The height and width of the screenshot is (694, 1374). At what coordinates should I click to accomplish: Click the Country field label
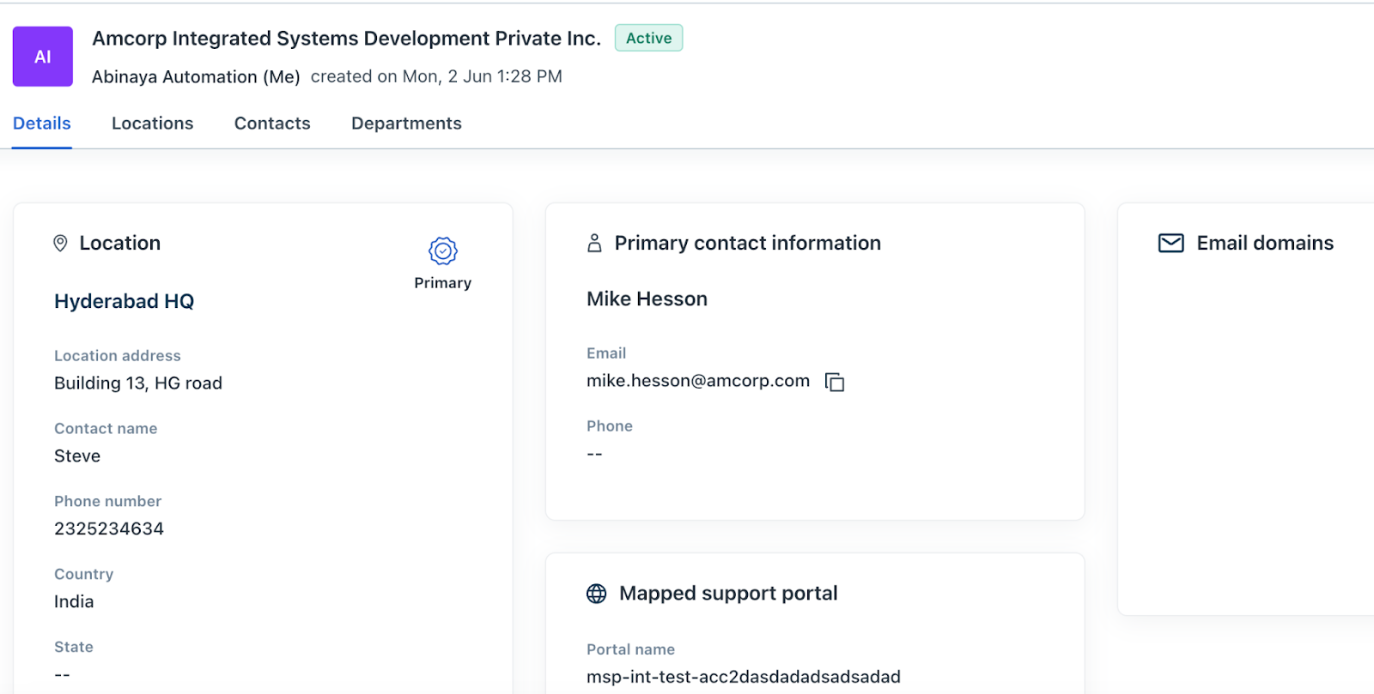[84, 575]
